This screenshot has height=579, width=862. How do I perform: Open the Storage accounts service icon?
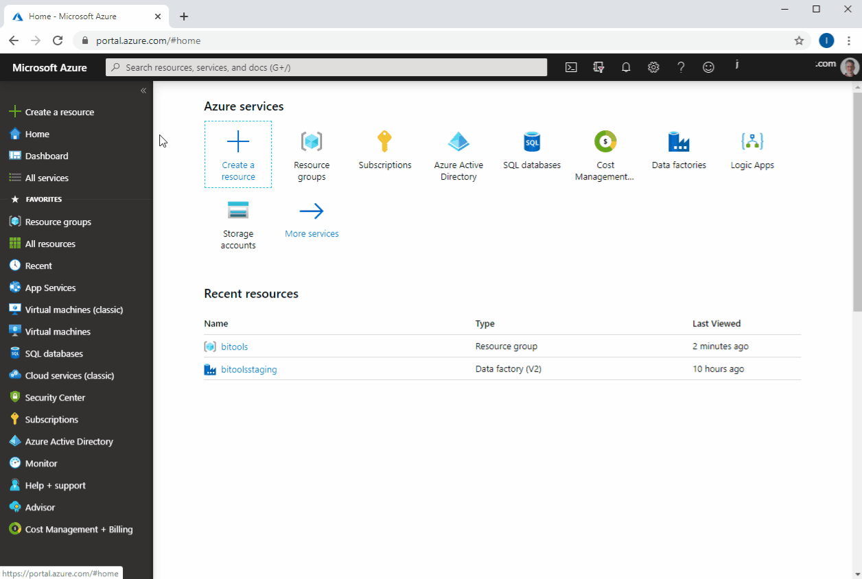coord(238,209)
